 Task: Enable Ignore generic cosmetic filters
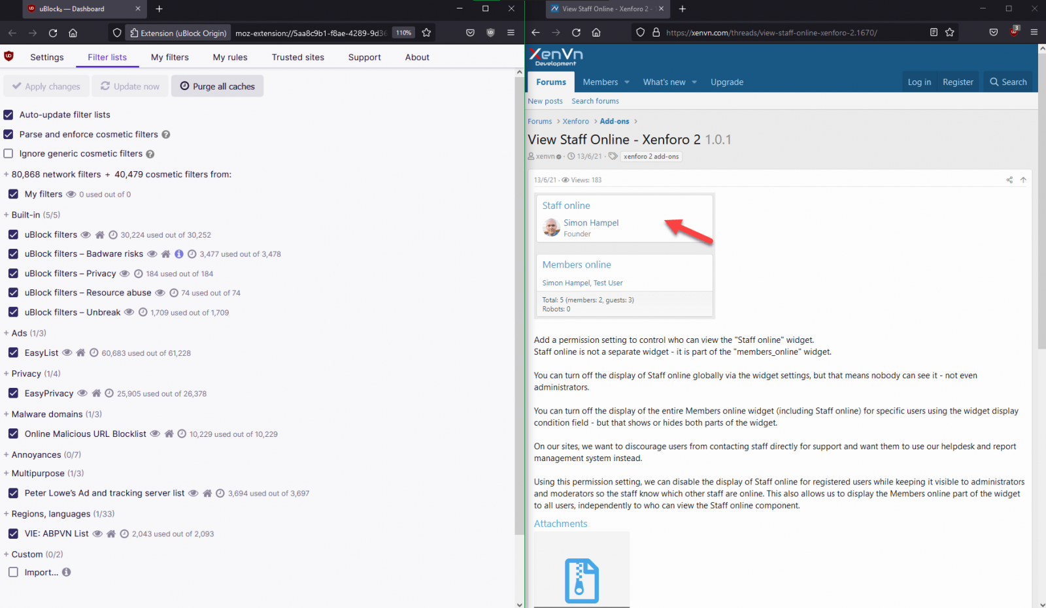pos(8,154)
